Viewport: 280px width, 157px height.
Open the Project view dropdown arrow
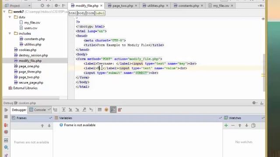click(x=29, y=6)
